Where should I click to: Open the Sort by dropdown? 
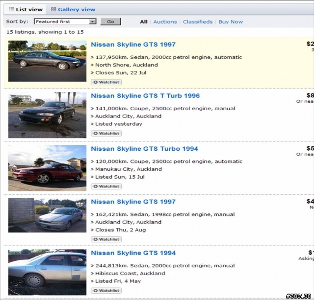coord(65,22)
